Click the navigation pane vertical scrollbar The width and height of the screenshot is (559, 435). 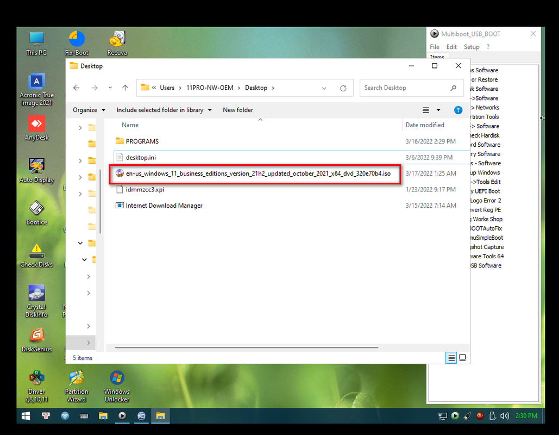point(100,201)
